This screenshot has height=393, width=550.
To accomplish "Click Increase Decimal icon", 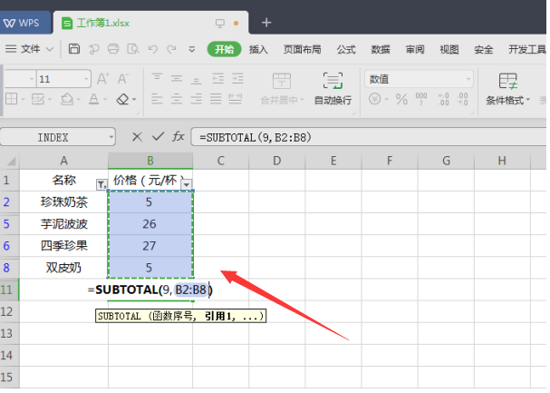I will [x=443, y=99].
